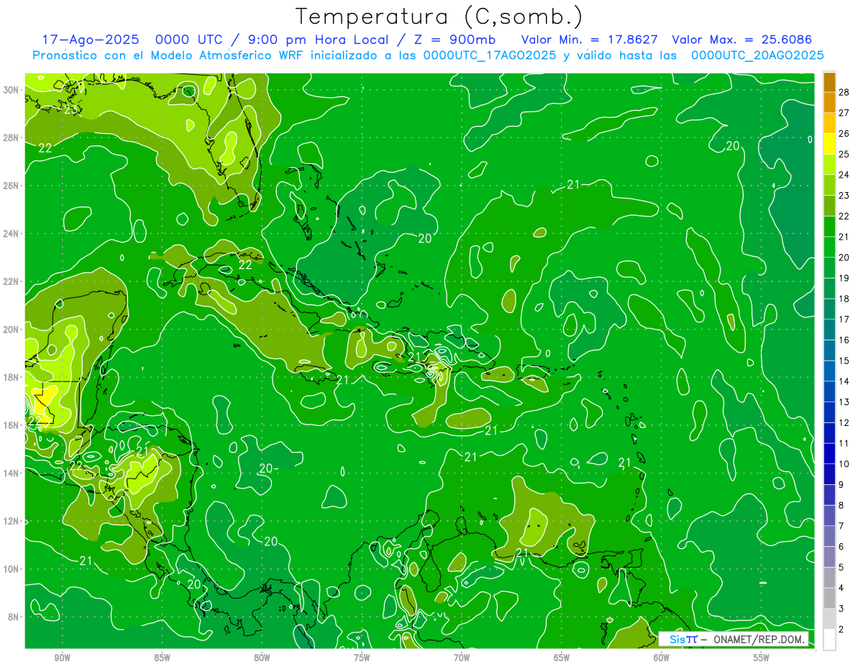
Task: Click the '65W' longitude axis label
Action: point(562,658)
